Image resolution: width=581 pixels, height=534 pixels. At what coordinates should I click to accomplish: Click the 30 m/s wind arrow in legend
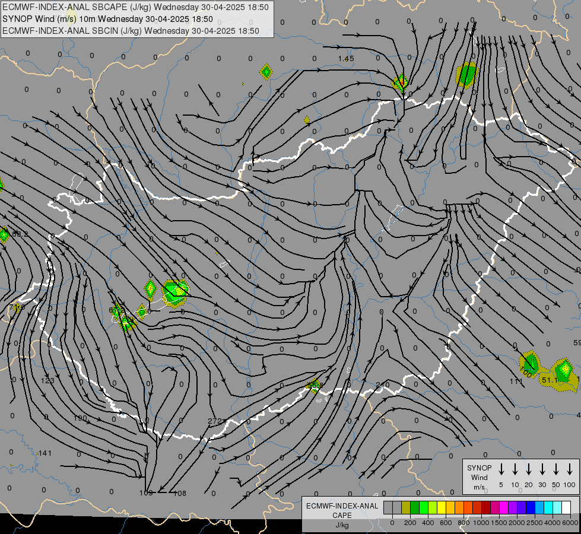point(542,469)
